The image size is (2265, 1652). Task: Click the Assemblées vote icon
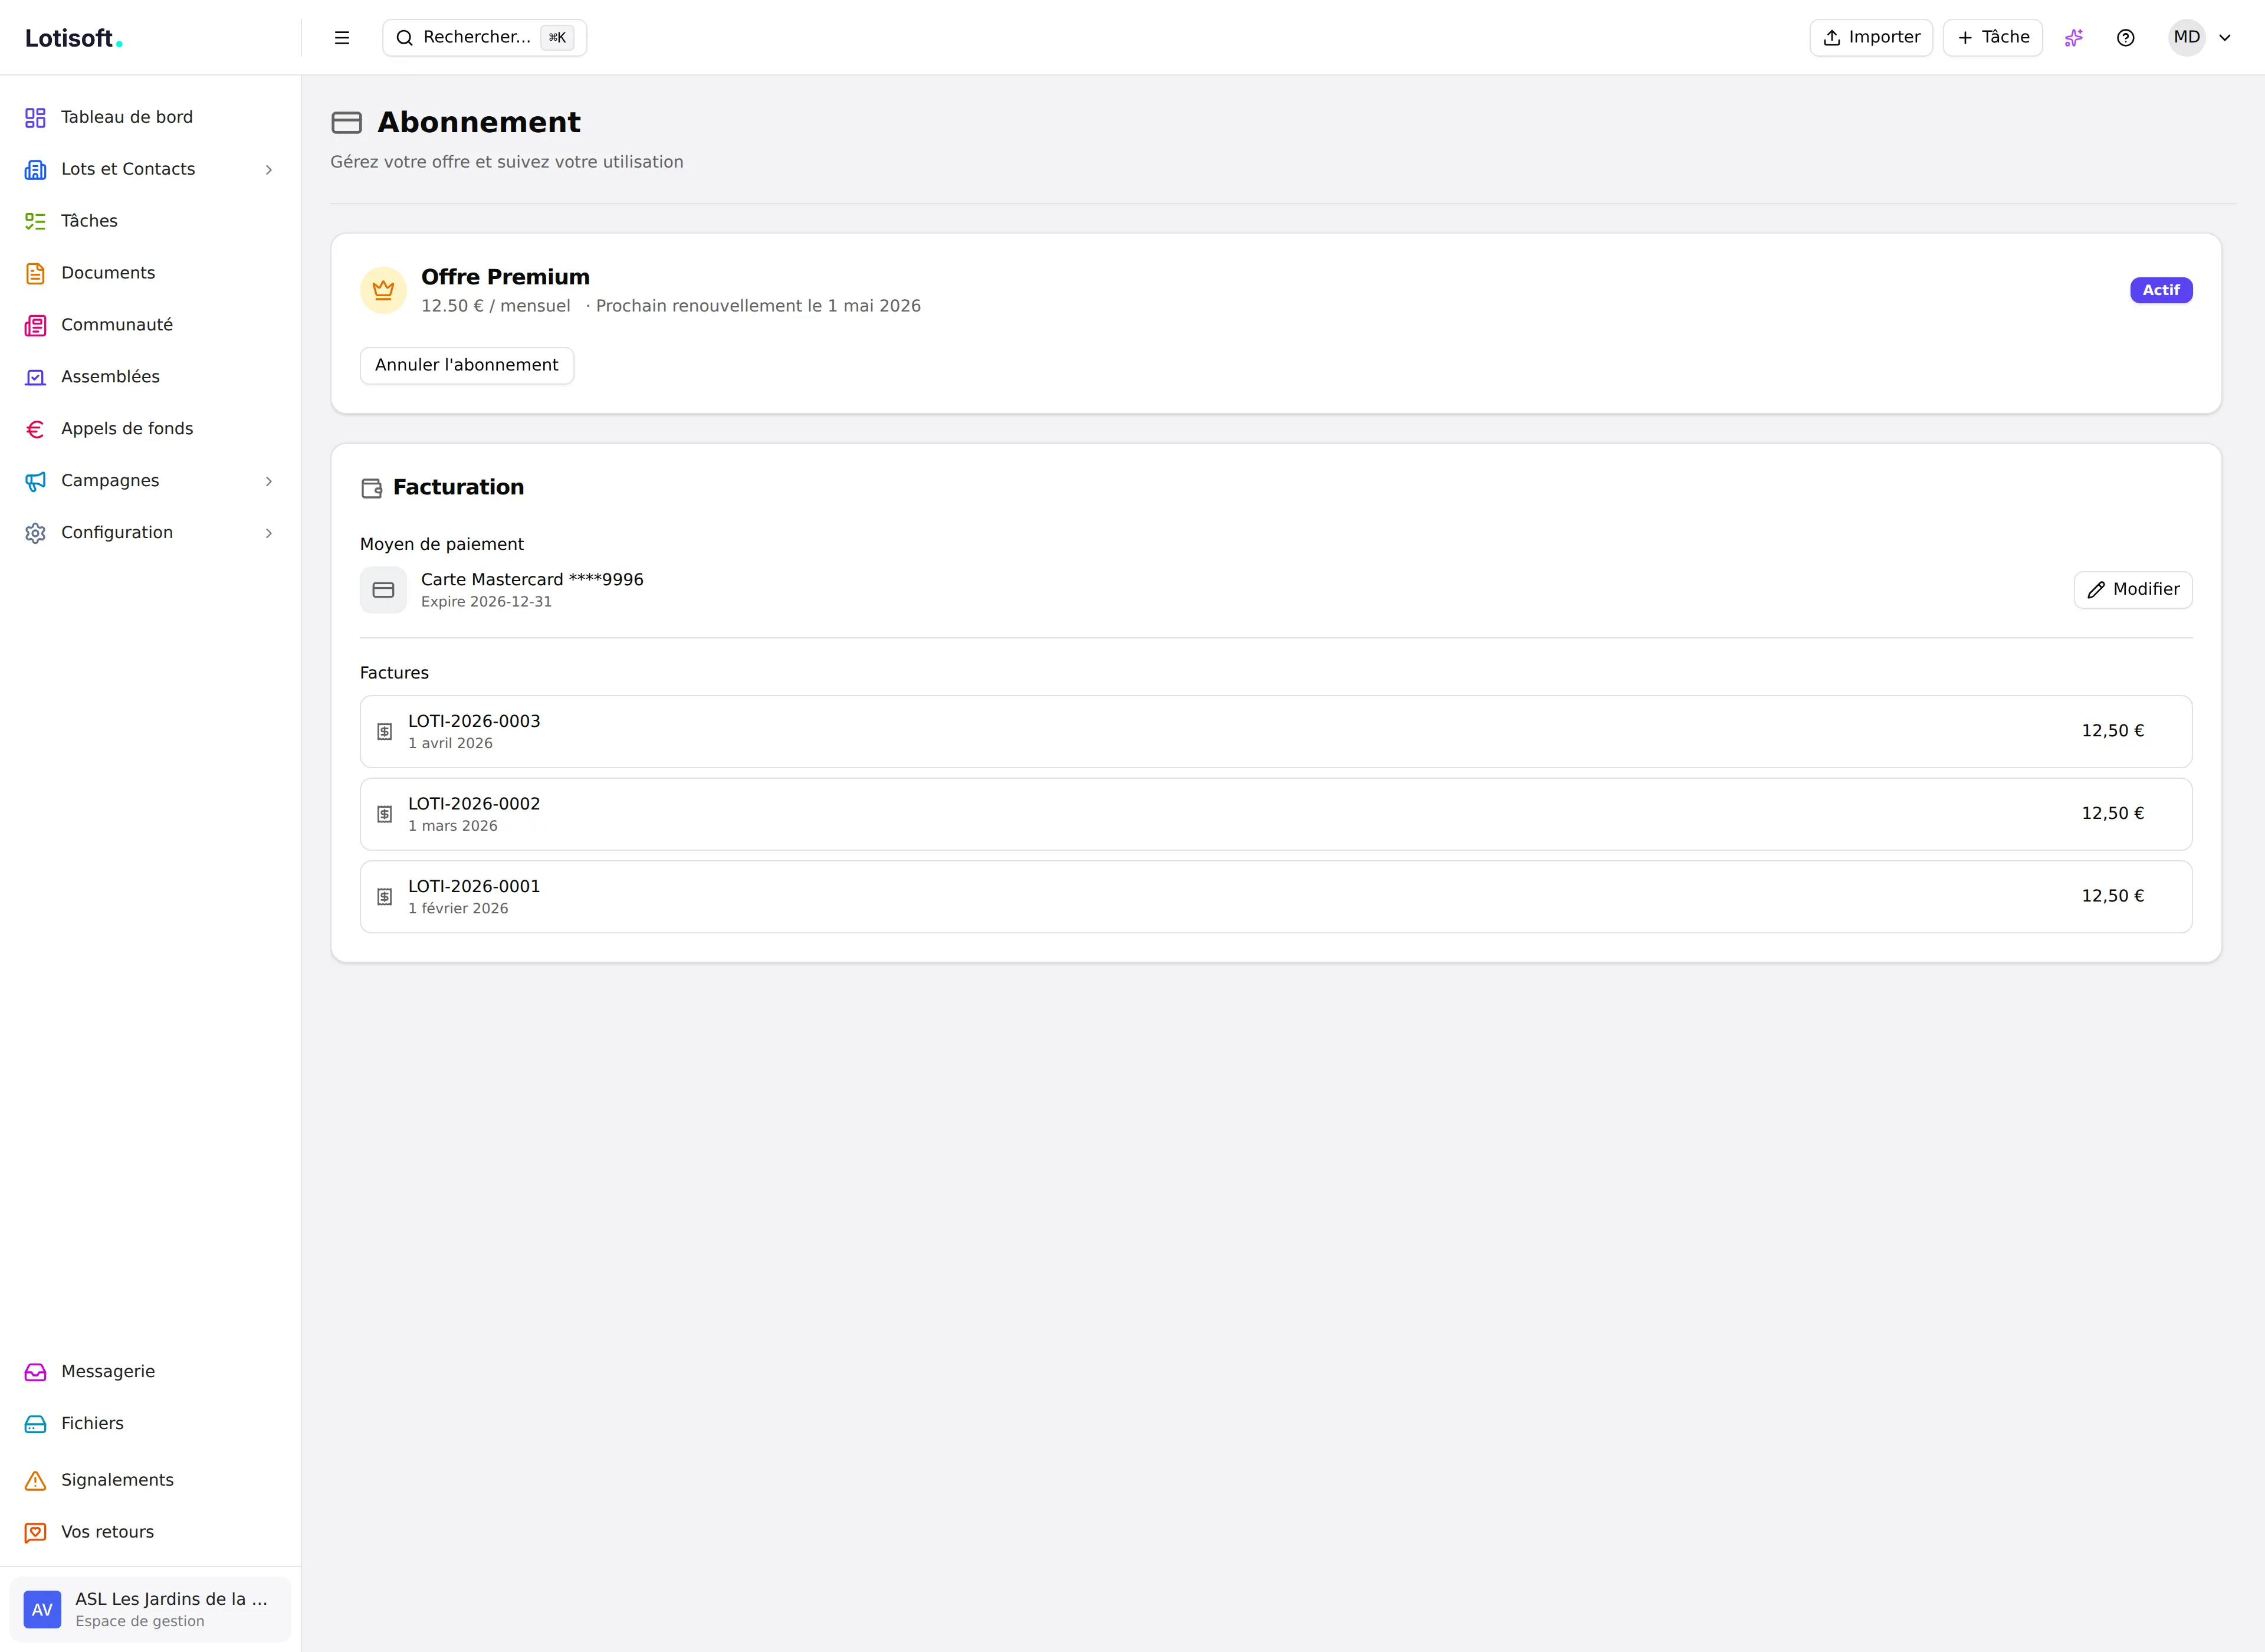pos(36,378)
